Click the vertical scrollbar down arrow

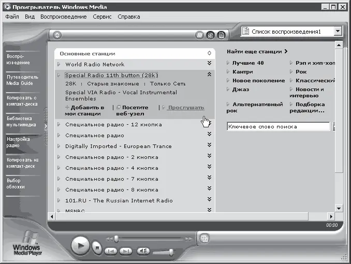click(x=339, y=209)
